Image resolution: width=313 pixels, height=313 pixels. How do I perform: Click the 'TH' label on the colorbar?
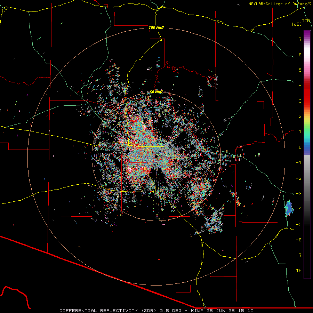pos(299,271)
